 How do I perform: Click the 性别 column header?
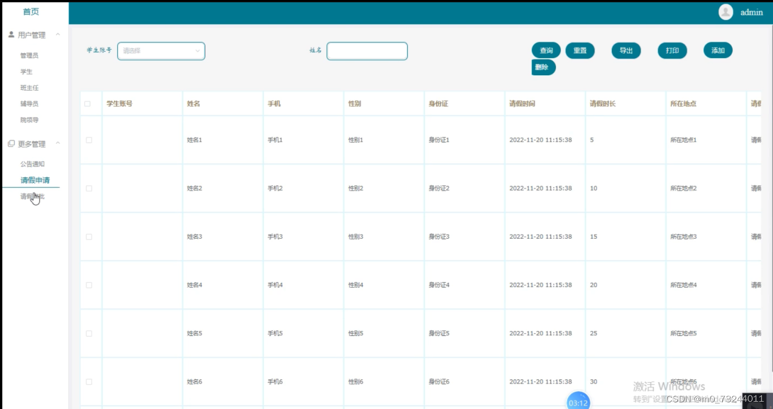click(355, 104)
